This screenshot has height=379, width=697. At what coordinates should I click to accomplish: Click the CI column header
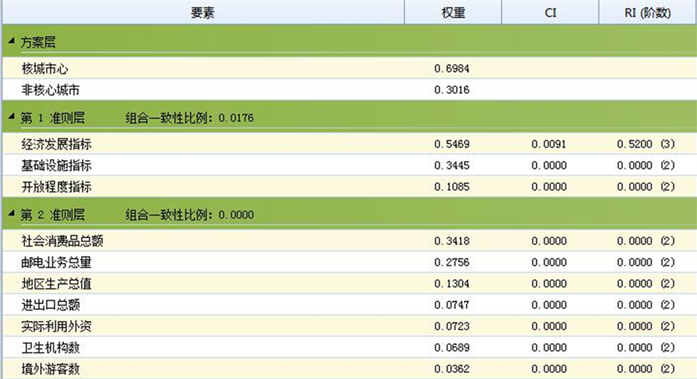click(x=550, y=13)
